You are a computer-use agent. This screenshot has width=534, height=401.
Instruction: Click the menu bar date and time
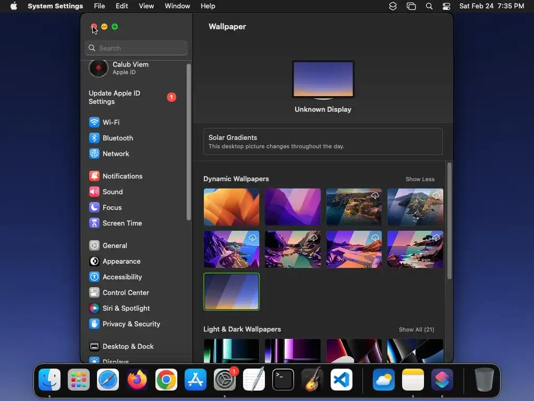(491, 6)
